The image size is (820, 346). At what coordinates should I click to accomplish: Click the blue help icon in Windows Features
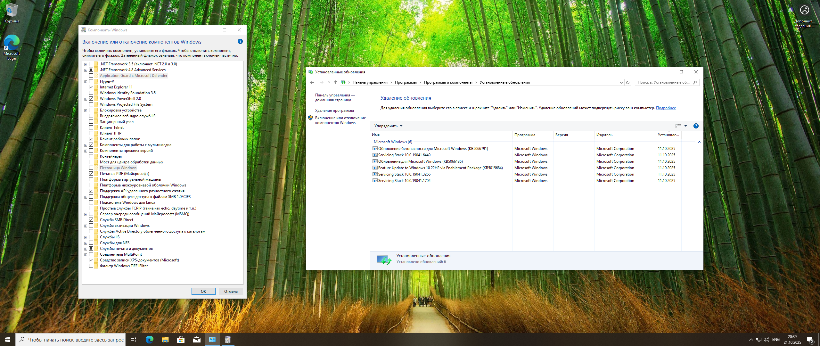tap(240, 42)
